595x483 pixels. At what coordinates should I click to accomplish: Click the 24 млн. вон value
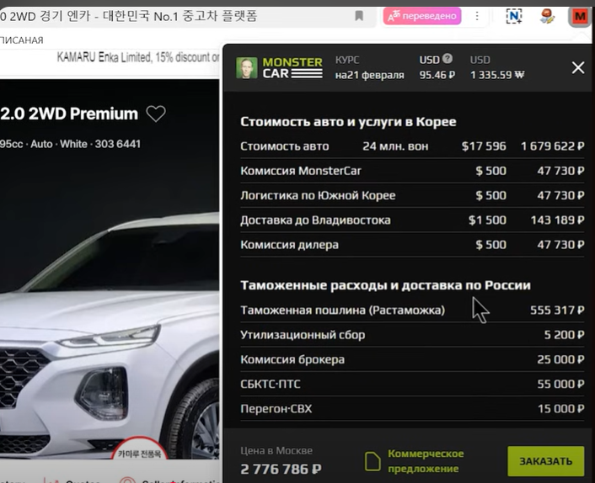click(395, 146)
